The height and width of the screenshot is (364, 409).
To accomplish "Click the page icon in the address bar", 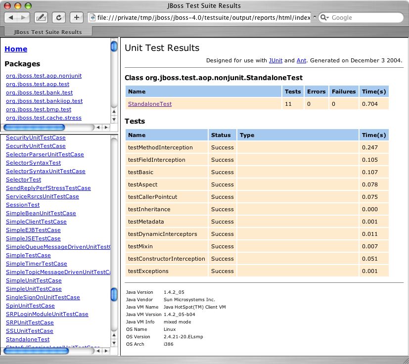I will tap(92, 17).
